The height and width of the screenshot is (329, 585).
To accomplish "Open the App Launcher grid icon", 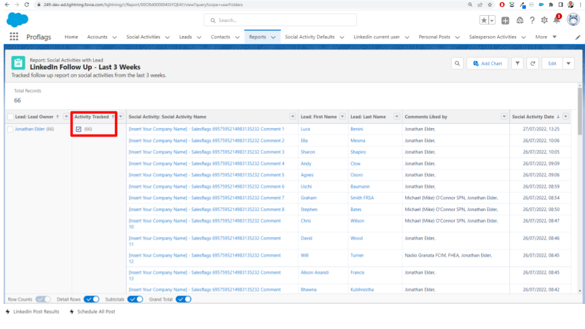I will point(14,37).
